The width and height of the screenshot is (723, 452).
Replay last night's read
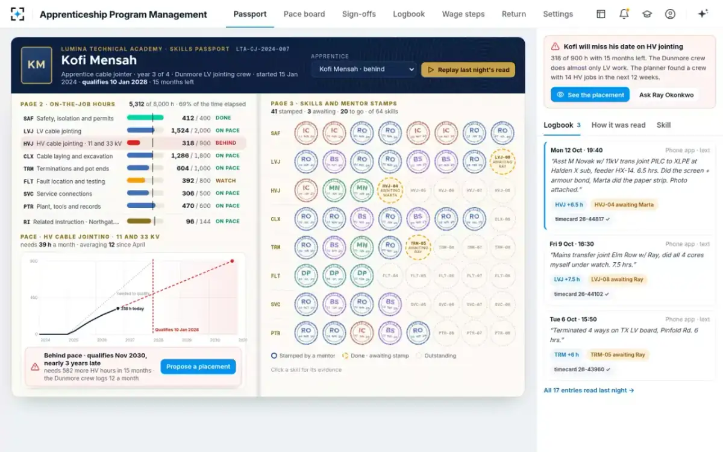pos(468,70)
